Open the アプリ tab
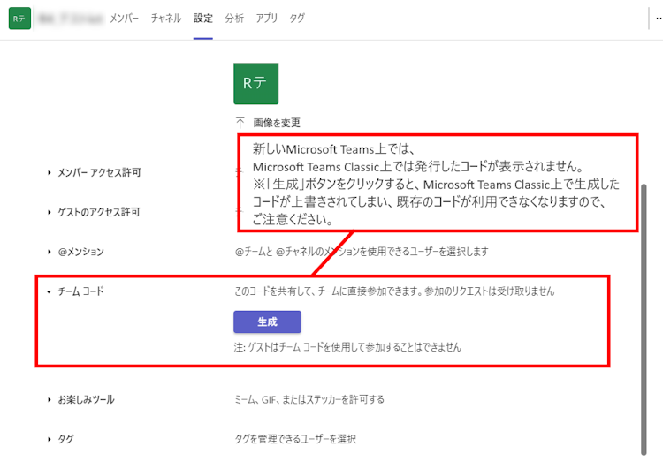 [x=266, y=19]
